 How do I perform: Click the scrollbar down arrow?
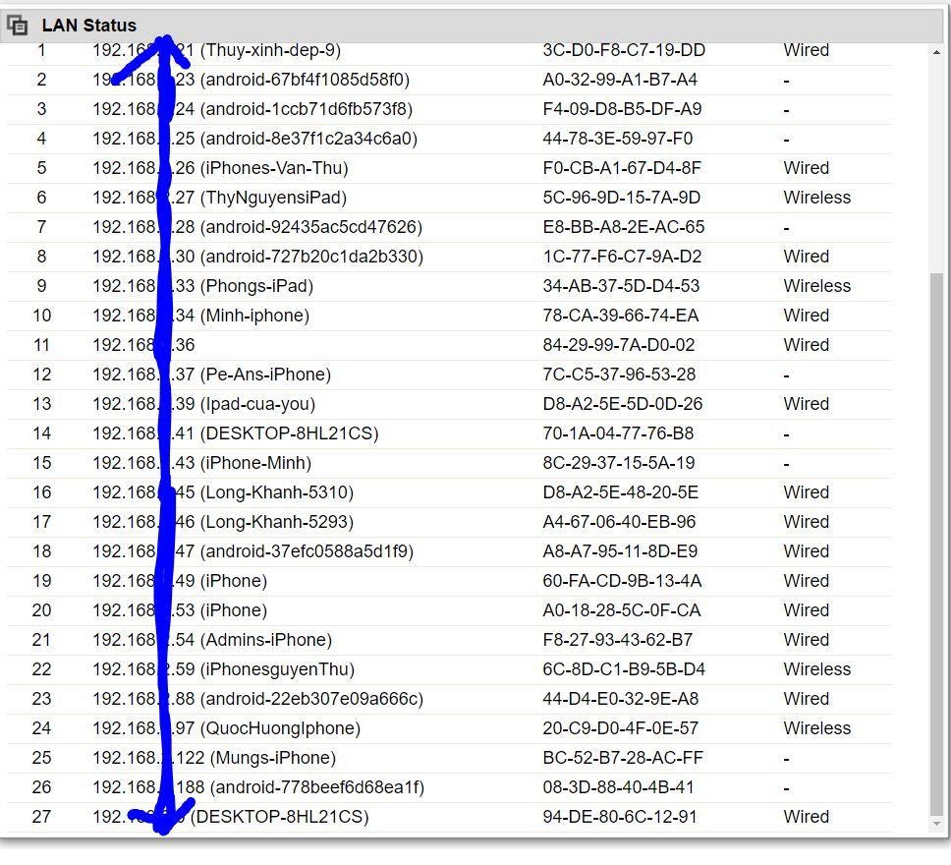click(x=936, y=823)
